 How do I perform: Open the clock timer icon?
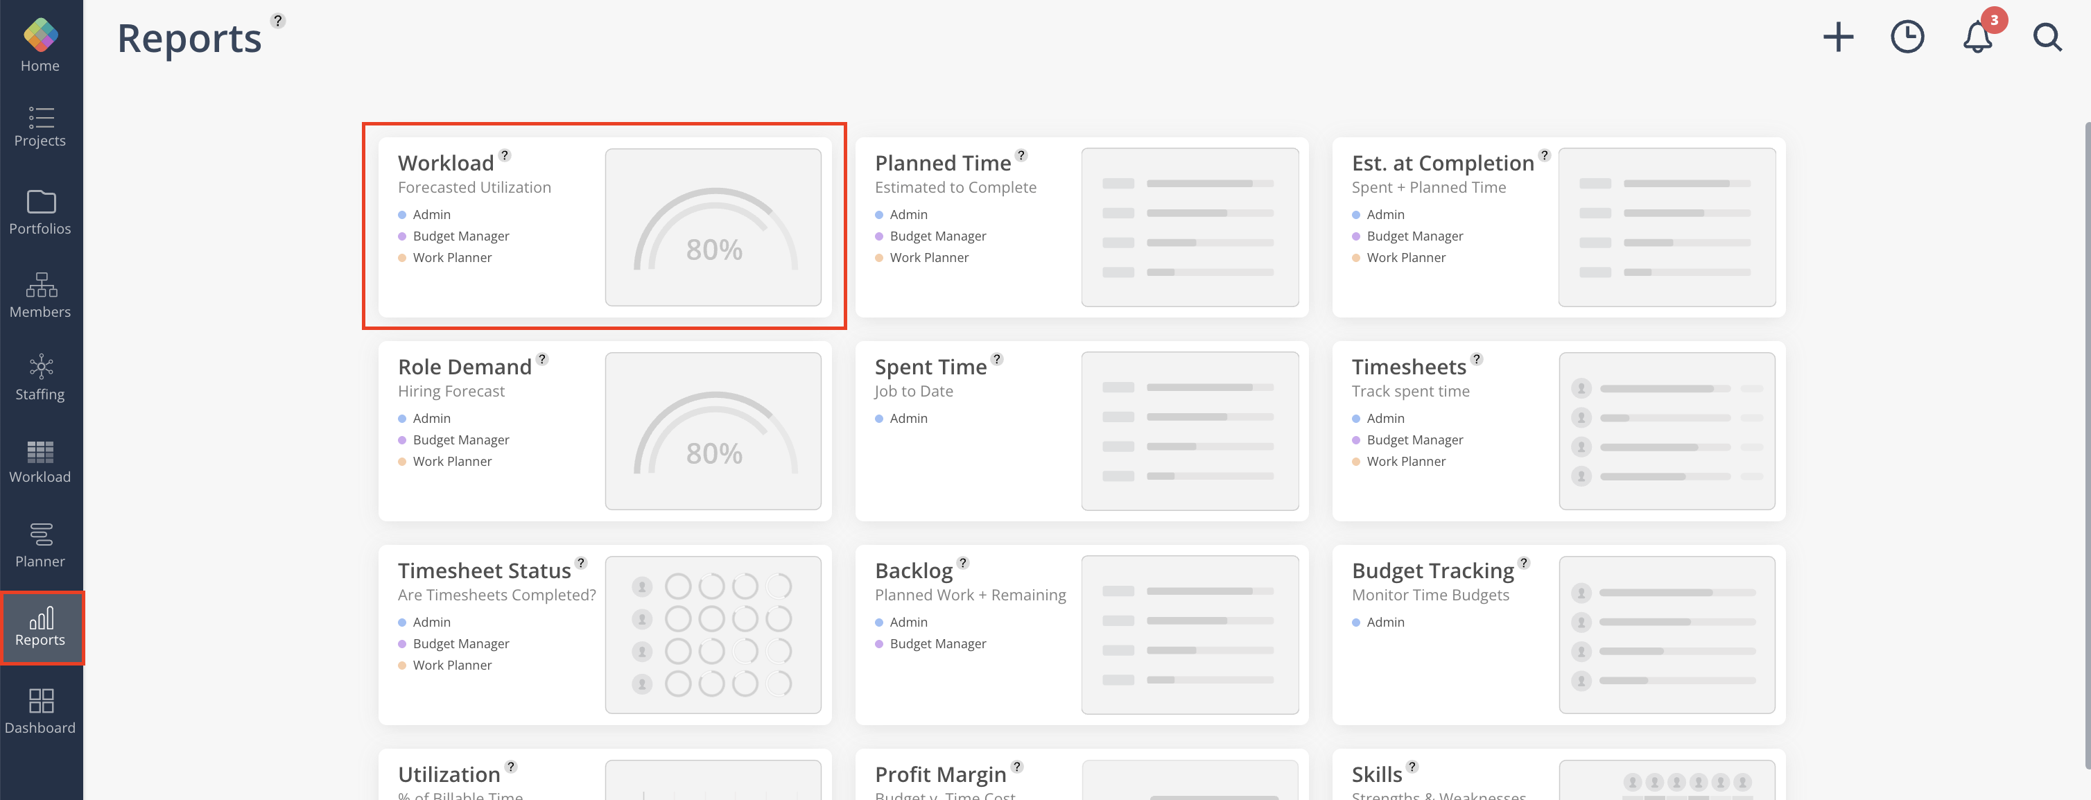tap(1907, 37)
